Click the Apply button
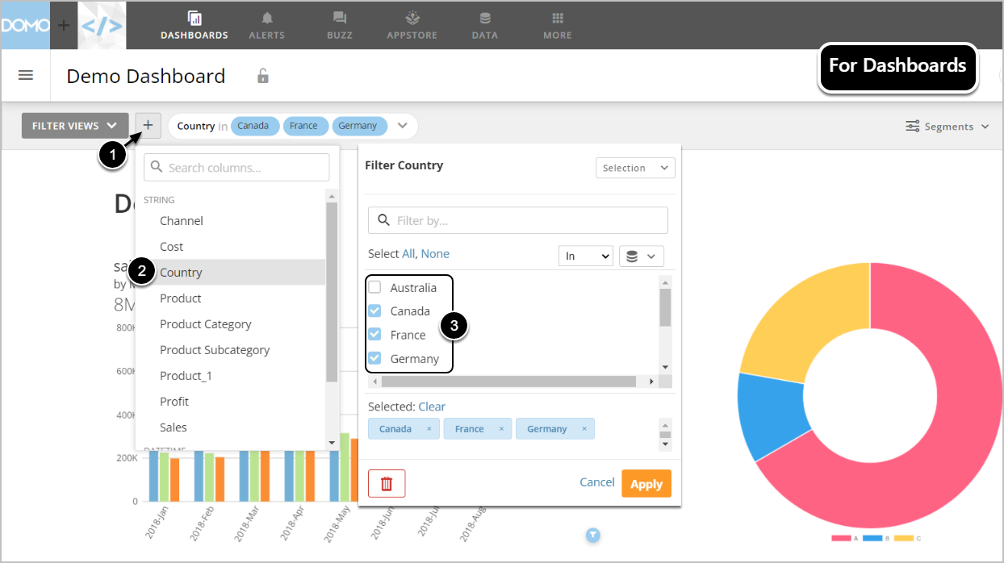The height and width of the screenshot is (563, 1004). (646, 483)
